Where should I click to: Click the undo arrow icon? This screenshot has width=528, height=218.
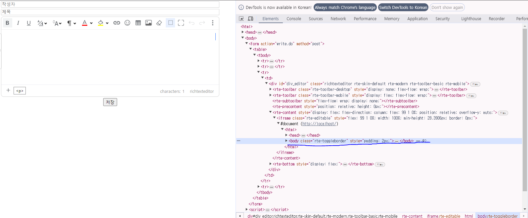192,23
